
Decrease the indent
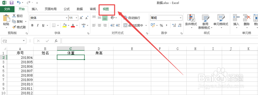pos(112,25)
